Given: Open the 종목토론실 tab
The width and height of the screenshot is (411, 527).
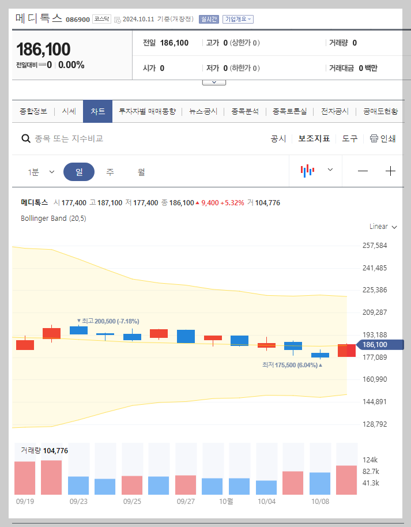Looking at the screenshot, I should pos(290,111).
